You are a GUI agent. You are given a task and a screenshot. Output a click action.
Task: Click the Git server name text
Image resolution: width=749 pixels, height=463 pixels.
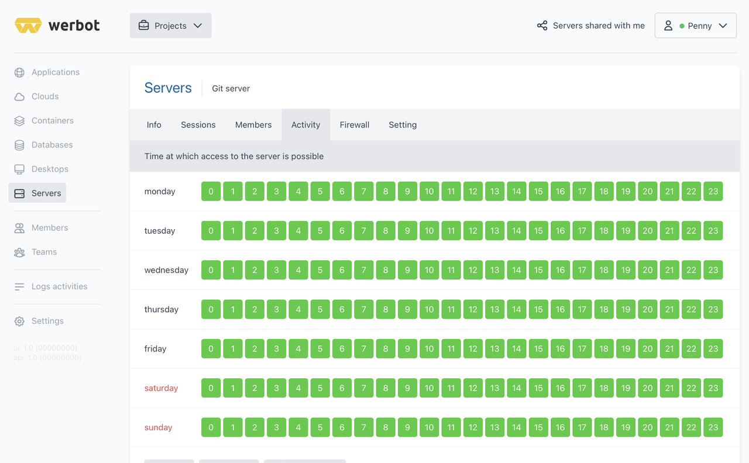pos(231,89)
